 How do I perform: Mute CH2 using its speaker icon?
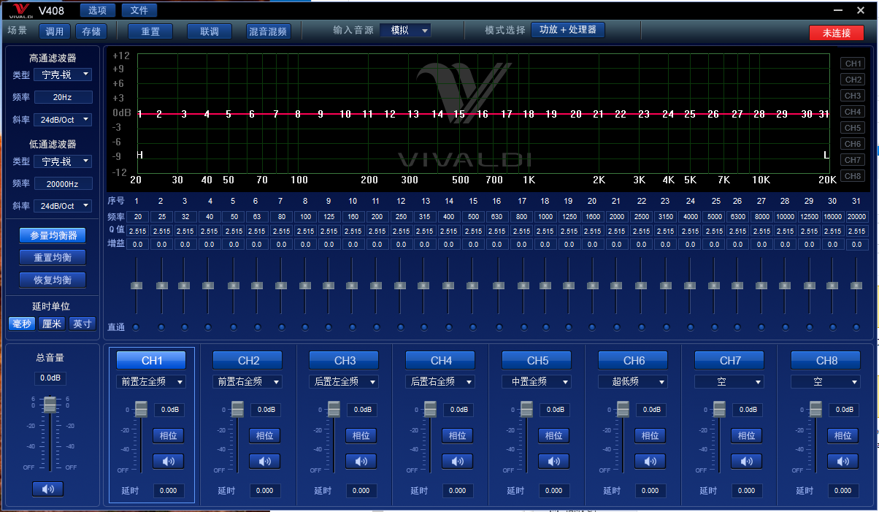click(264, 461)
